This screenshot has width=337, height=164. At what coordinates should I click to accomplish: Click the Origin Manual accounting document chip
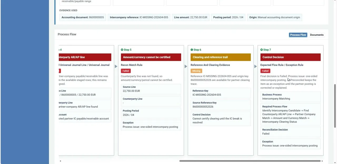pos(275,17)
